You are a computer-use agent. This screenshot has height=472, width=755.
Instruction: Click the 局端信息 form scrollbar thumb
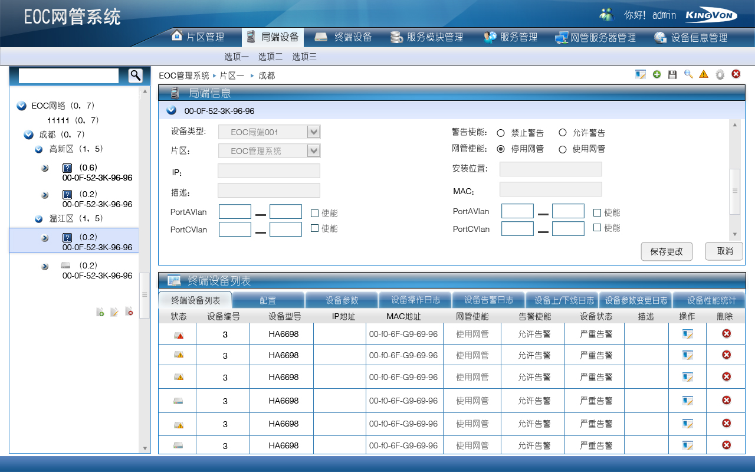coord(735,191)
